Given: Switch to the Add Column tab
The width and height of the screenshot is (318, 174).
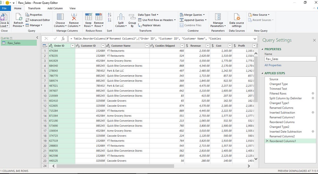Looking at the screenshot, I should click(55, 8).
